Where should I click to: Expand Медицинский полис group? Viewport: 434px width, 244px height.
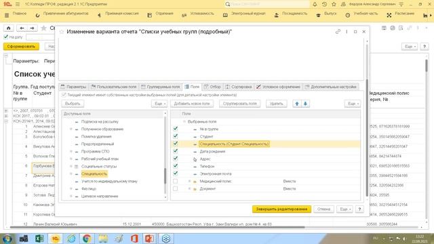tap(189, 181)
